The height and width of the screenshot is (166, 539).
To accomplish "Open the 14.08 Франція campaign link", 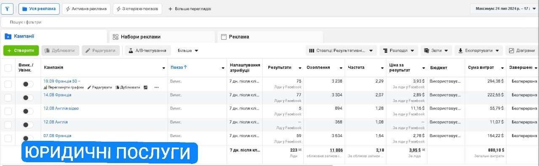I will point(57,95).
